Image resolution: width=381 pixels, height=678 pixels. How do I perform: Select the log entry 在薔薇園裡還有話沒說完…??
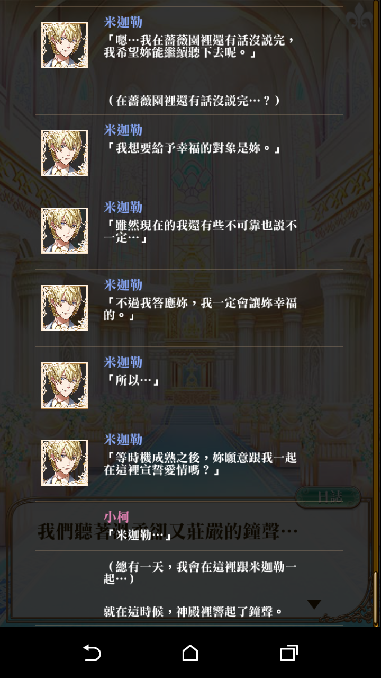click(193, 101)
